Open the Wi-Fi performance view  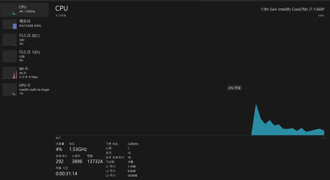24,73
